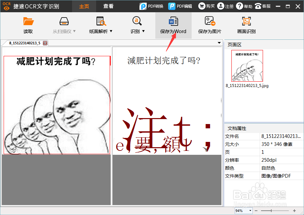This screenshot has width=304, height=215.
Task: Click the zoom in plus button
Action: [x=294, y=211]
